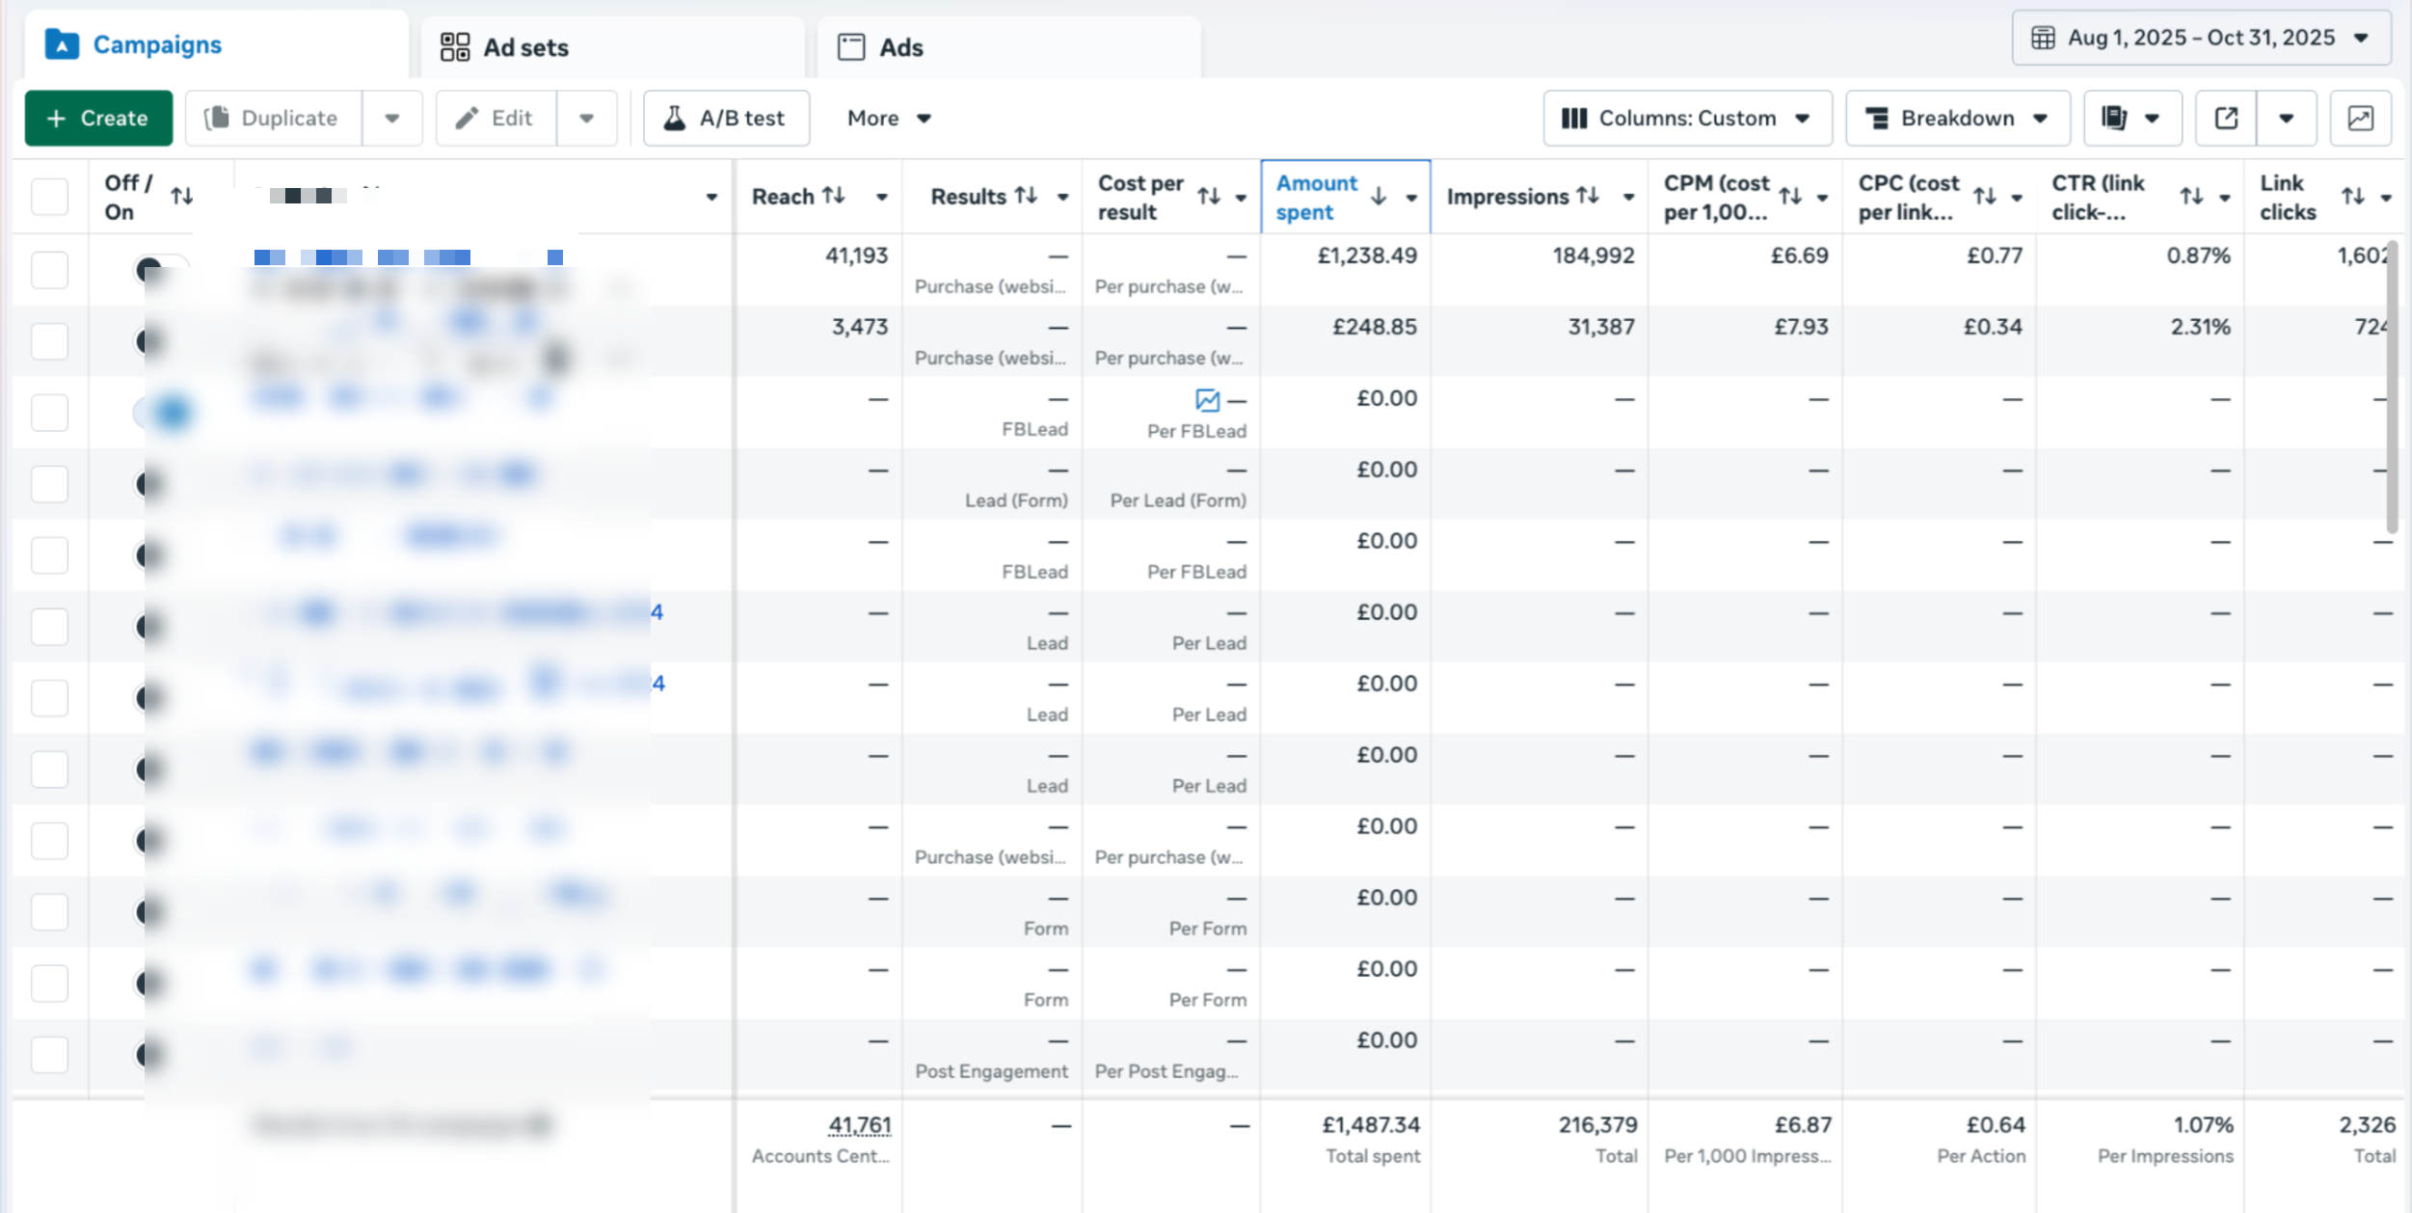Click the £1,487.34 total spent value

(1371, 1125)
